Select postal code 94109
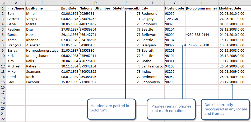Image resolution: width=251 pixels, height=122 pixels. click(x=175, y=66)
